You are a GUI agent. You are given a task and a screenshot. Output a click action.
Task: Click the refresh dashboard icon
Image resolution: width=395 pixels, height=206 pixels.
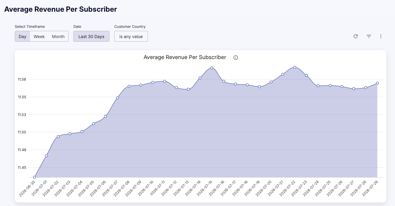pos(356,36)
